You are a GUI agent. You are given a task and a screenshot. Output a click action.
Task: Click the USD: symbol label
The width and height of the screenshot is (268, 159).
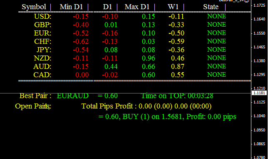43,16
